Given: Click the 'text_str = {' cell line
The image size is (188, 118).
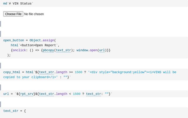Looking at the screenshot, I should coord(15,111).
